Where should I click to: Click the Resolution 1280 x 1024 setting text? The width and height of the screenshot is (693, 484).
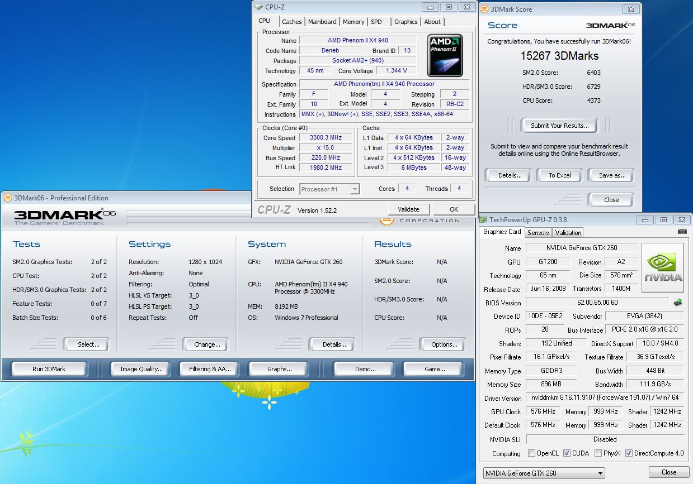(x=205, y=262)
